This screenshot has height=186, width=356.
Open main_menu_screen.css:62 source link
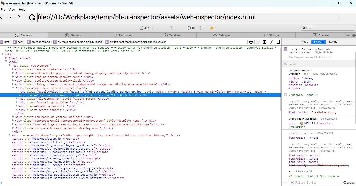321,74
